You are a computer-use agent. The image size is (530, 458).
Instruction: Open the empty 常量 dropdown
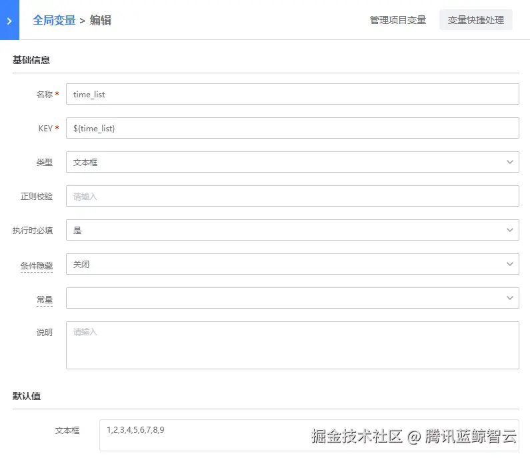tap(293, 298)
